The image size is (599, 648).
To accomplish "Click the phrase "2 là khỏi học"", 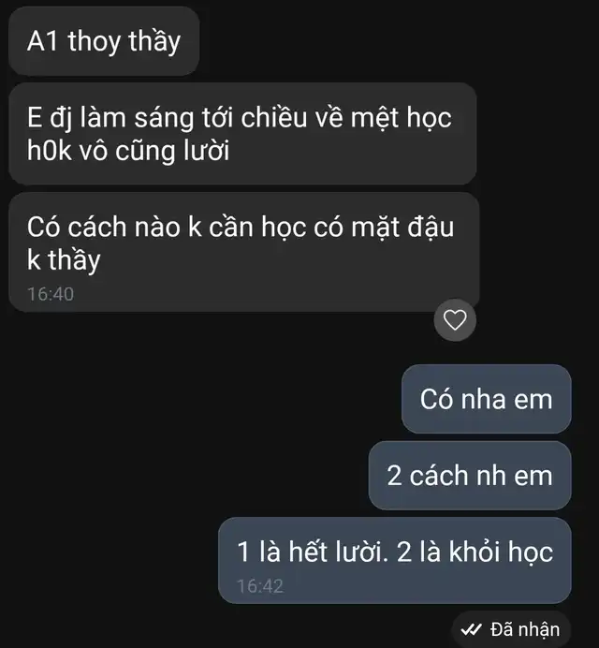I will [475, 552].
